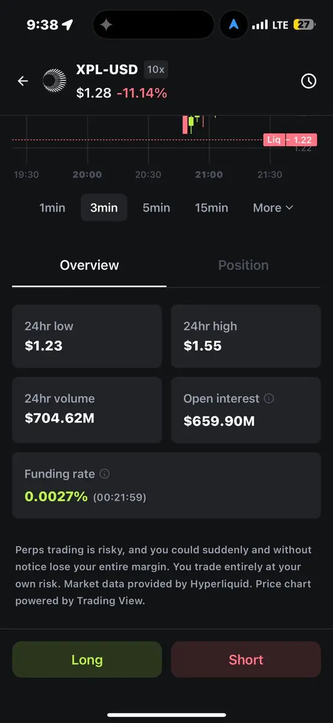Tap the XPL token logo
Viewport: 333px width, 723px height.
tap(54, 81)
